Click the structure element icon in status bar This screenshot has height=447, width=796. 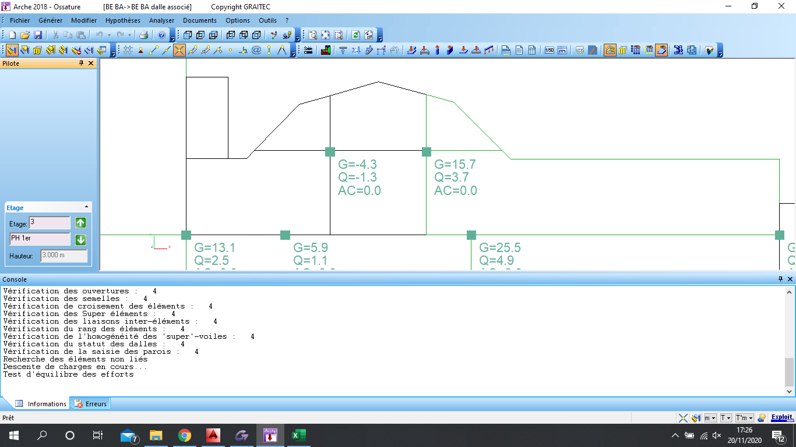[x=696, y=418]
